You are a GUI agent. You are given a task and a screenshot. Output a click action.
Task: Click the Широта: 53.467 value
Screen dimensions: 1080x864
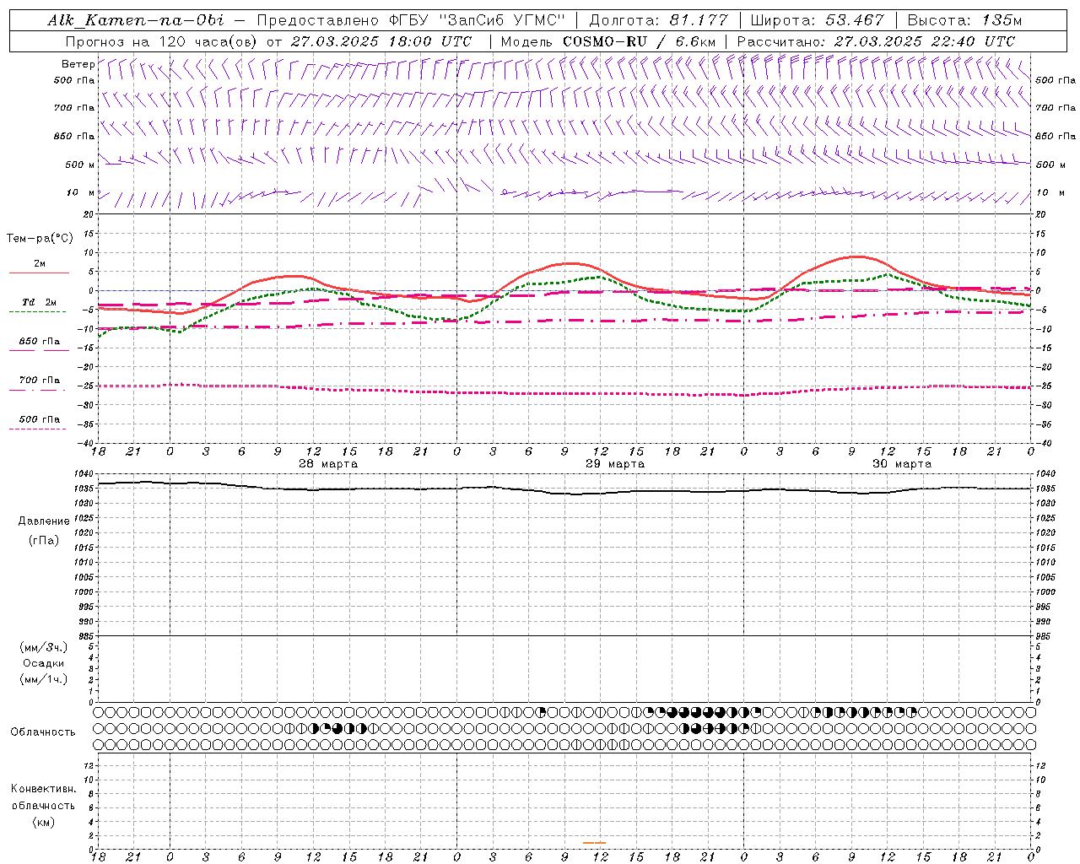pos(818,20)
